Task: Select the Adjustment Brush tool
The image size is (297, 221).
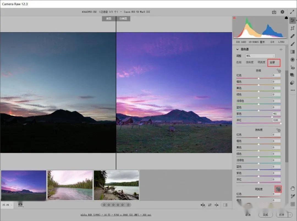Action: (x=293, y=44)
